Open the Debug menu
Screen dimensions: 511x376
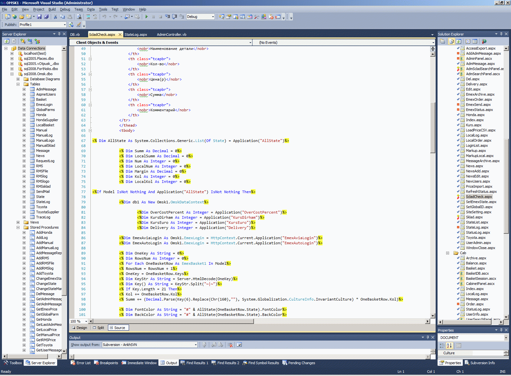click(x=65, y=9)
